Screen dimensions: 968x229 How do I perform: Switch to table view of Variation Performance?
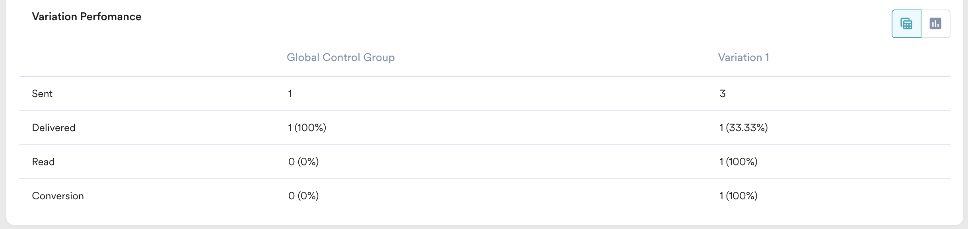(906, 23)
